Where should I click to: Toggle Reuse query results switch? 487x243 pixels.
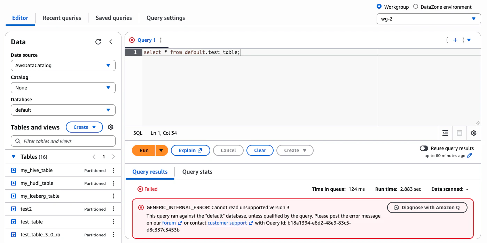[424, 148]
